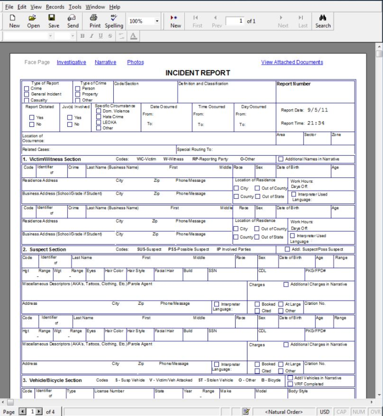Open the Search binoculars tool
The width and height of the screenshot is (383, 416).
[323, 19]
